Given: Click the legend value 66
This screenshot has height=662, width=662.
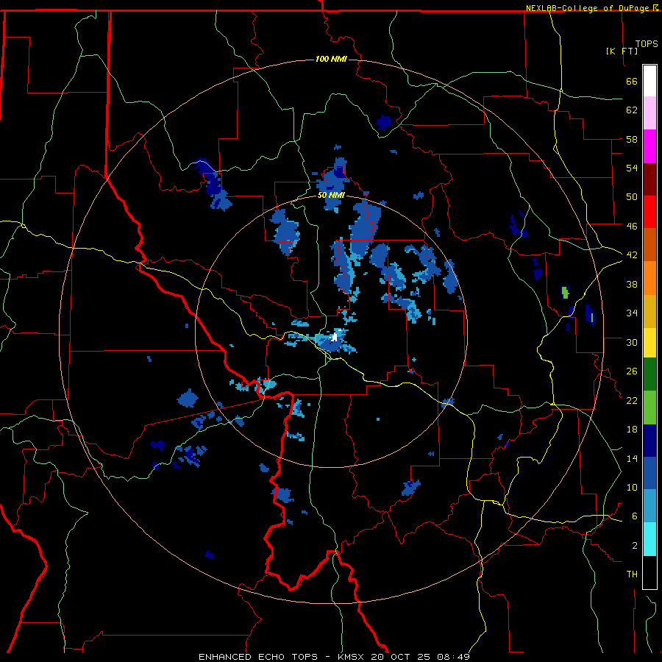Looking at the screenshot, I should 632,82.
